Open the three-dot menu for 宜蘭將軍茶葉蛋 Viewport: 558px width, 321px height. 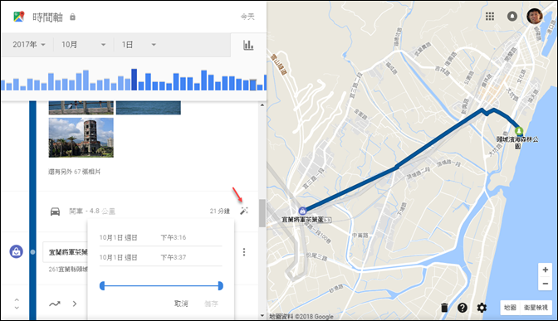[x=244, y=252]
